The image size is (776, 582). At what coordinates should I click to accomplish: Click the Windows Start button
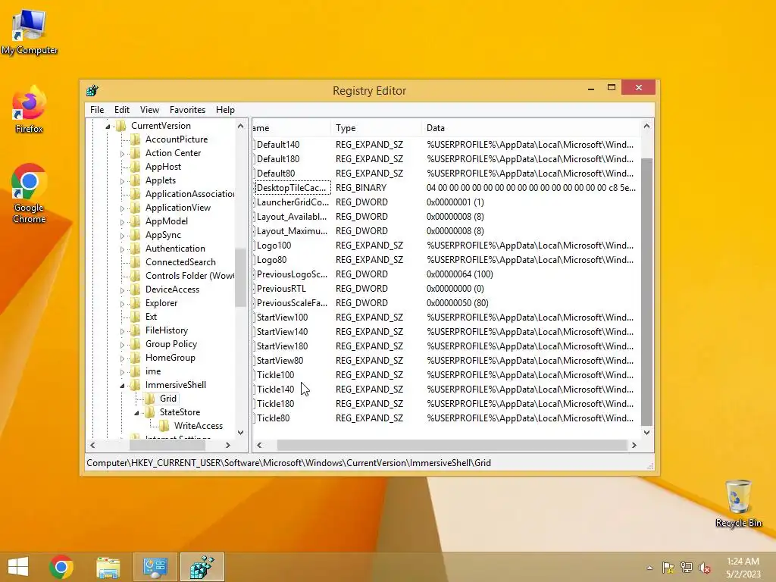18,567
